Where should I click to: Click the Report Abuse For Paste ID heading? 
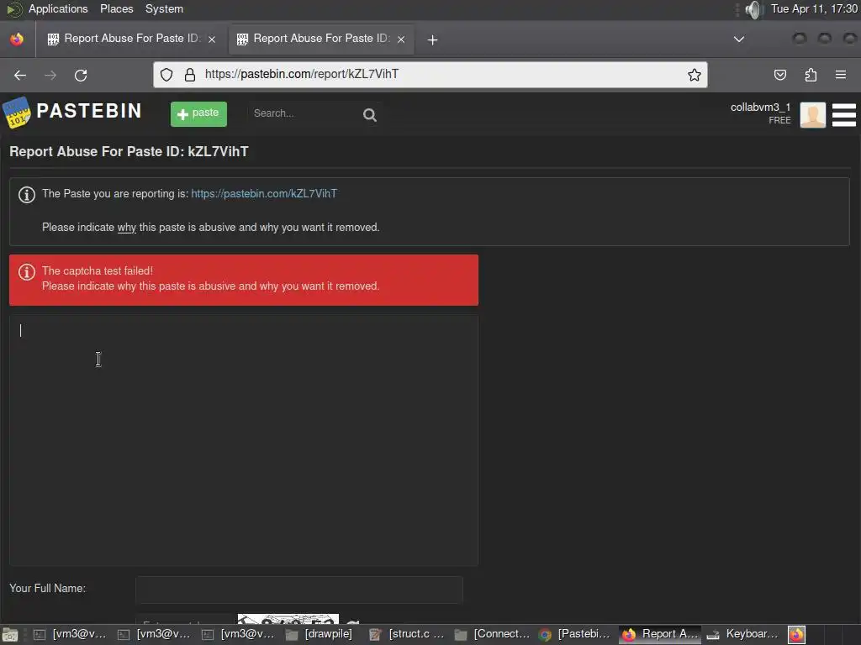129,151
